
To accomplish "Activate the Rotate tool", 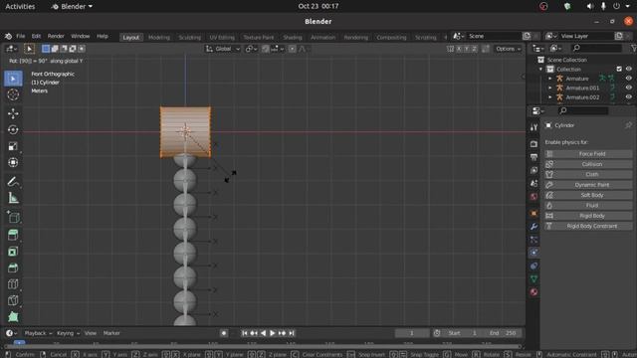I will [13, 129].
